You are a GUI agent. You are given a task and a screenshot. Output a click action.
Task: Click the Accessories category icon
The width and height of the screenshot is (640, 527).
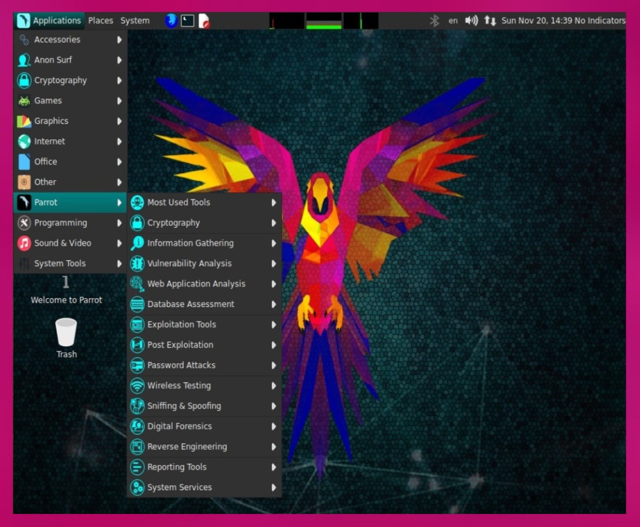[x=24, y=39]
